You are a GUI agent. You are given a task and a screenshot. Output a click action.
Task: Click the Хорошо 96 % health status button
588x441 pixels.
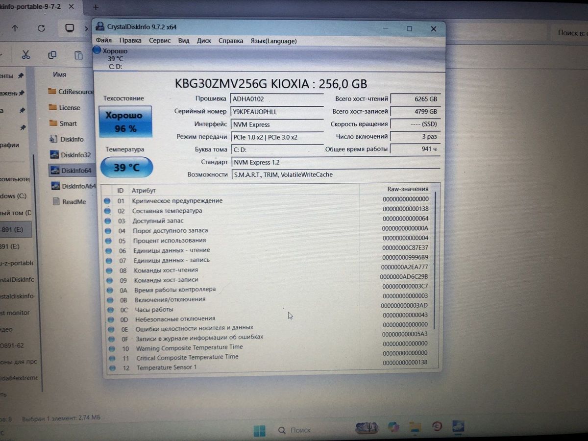click(125, 122)
